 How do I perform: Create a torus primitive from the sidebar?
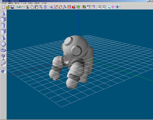(x=3, y=50)
